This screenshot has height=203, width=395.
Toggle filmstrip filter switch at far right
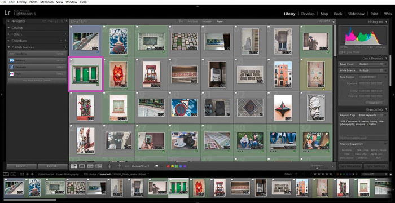click(390, 174)
